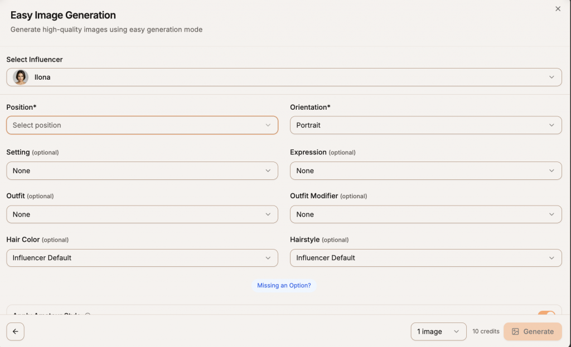Click the 10 credits label
Viewport: 571px width, 347px height.
click(486, 331)
